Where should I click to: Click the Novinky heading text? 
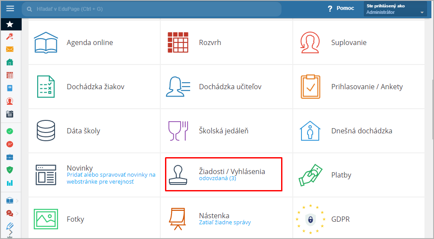(x=80, y=168)
